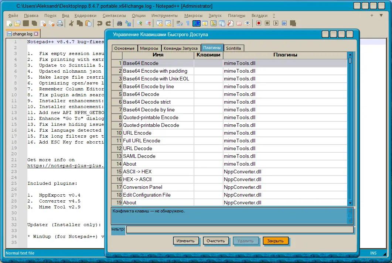Image resolution: width=392 pixels, height=263 pixels.
Task: Toggle the Word wrap toolbar button
Action: click(x=180, y=23)
